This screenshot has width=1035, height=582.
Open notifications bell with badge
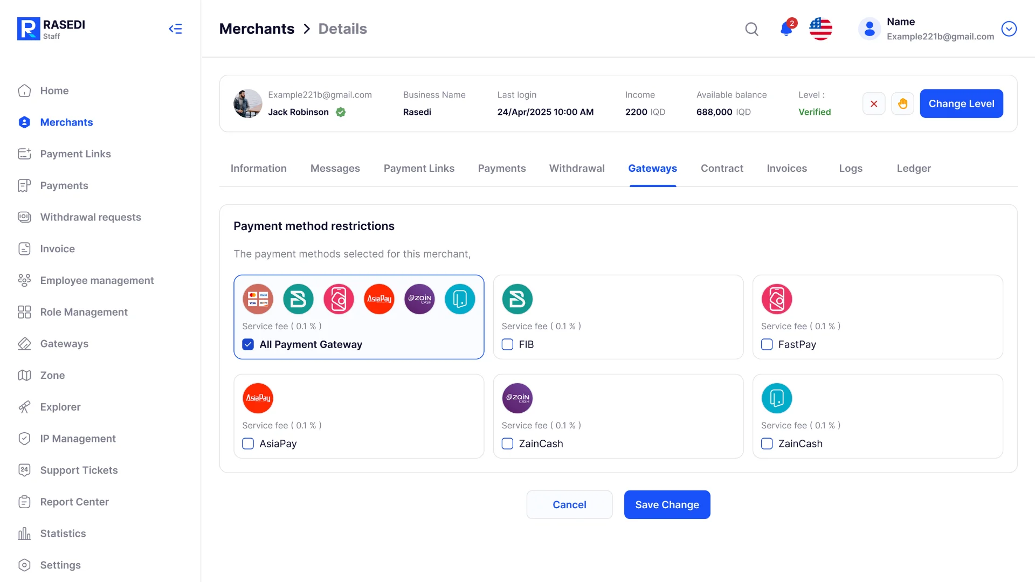point(786,29)
